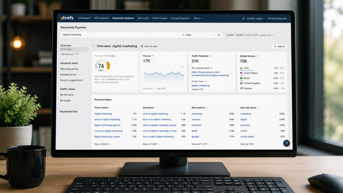Click the youtube keyword link

tap(196, 120)
